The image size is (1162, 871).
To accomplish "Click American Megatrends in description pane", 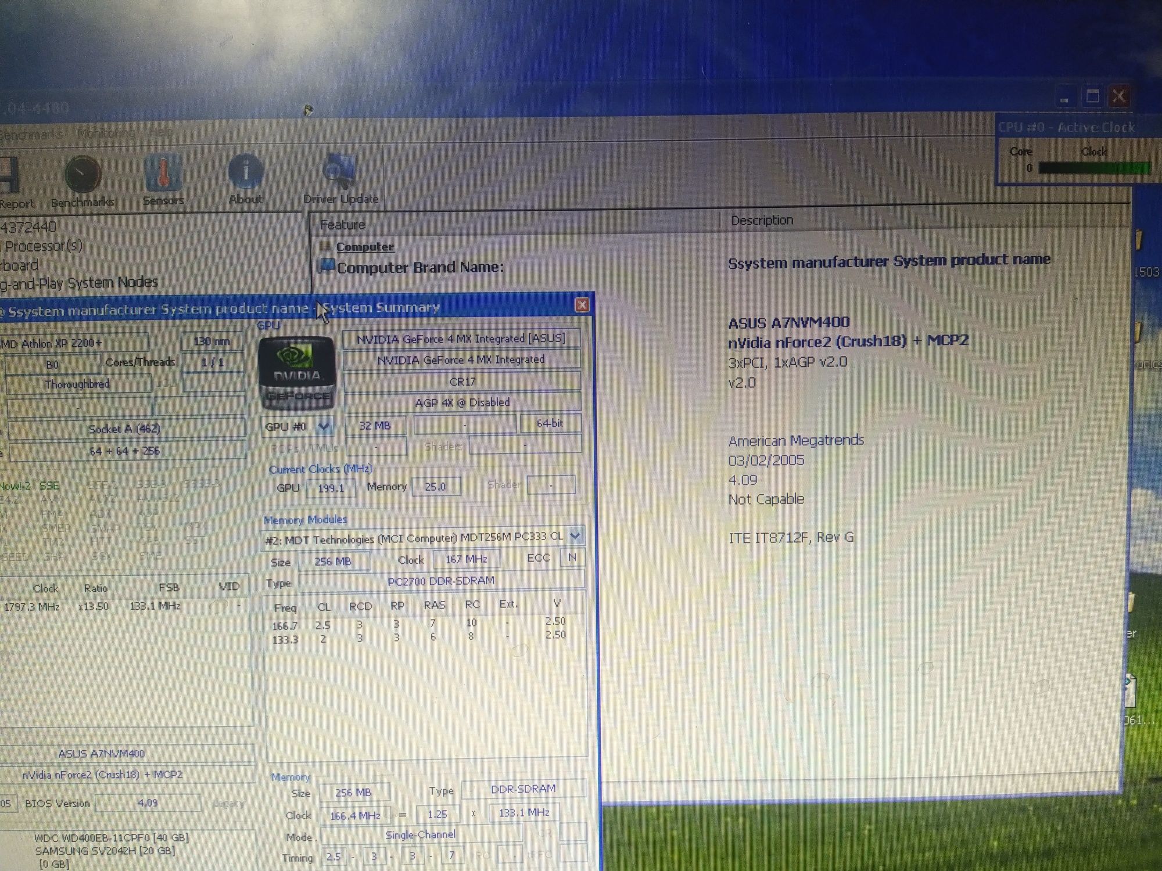I will 796,441.
